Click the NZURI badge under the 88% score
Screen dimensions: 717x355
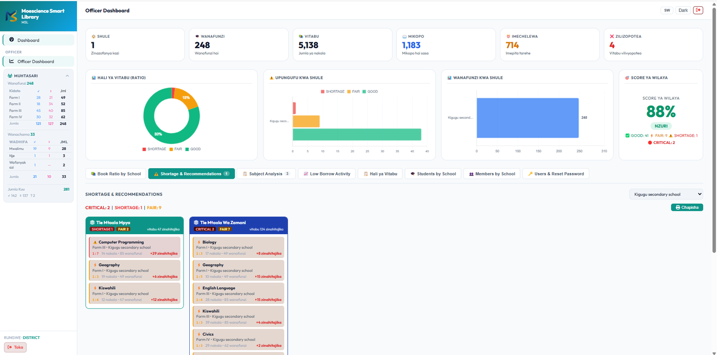click(x=661, y=126)
